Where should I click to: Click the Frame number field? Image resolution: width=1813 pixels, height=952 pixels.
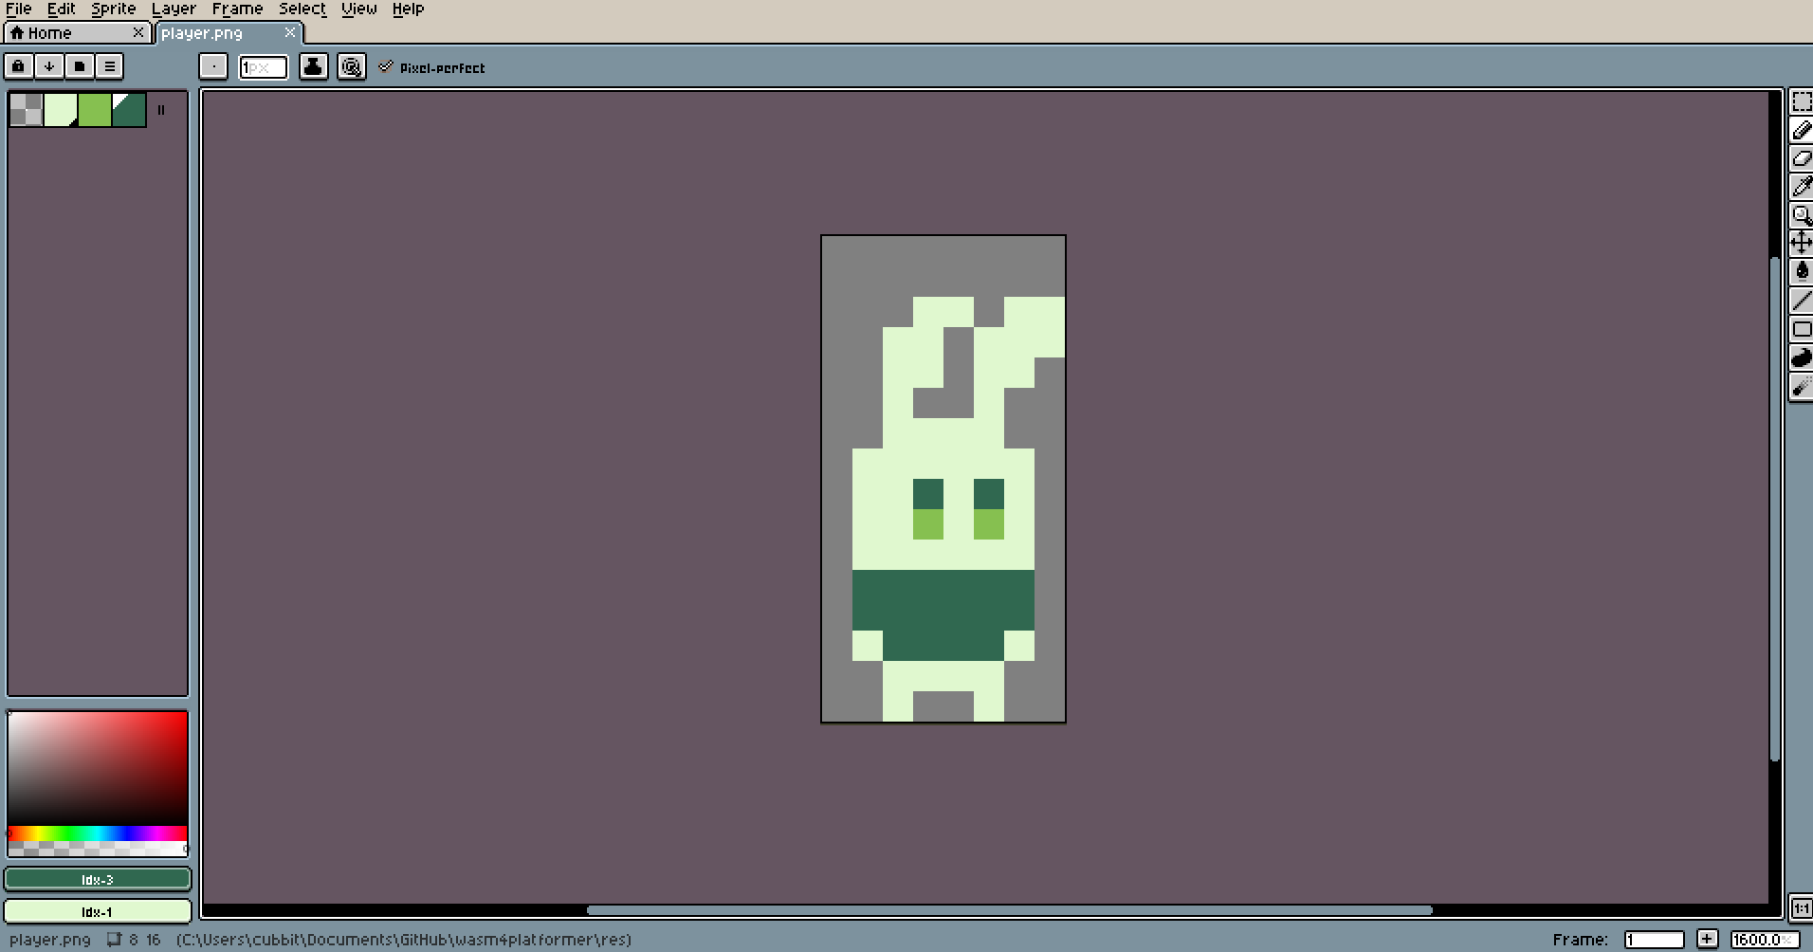tap(1654, 939)
